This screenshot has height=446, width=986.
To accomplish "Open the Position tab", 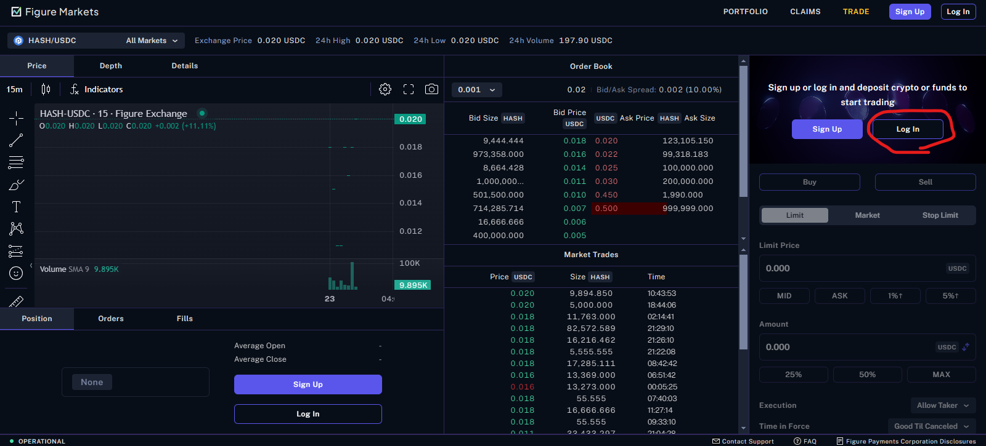I will pos(37,319).
